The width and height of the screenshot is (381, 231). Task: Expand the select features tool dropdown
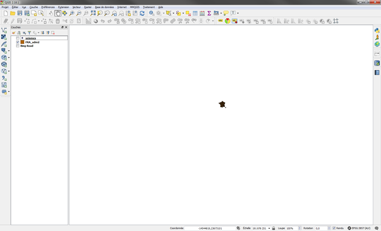pyautogui.click(x=174, y=14)
